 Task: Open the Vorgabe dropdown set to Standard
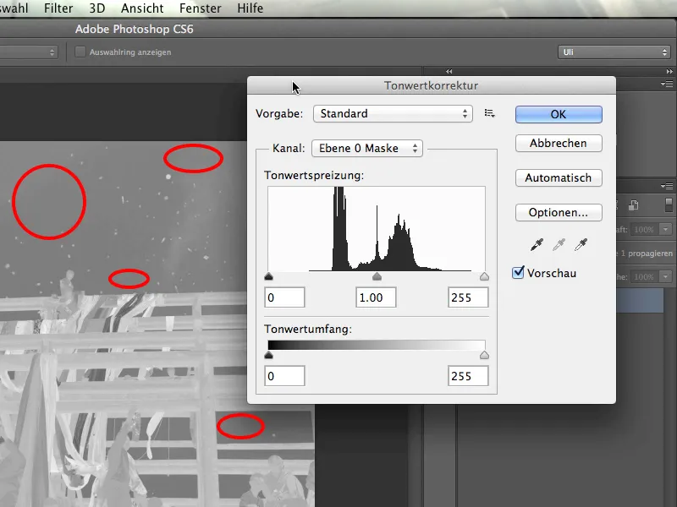pyautogui.click(x=393, y=114)
